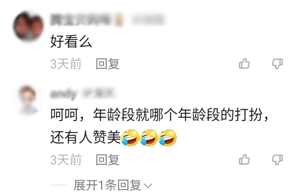Click 回复 under the "还有人赞美" comment

(108, 160)
